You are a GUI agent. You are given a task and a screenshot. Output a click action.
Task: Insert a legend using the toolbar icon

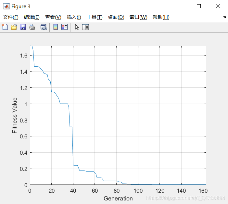click(x=64, y=27)
